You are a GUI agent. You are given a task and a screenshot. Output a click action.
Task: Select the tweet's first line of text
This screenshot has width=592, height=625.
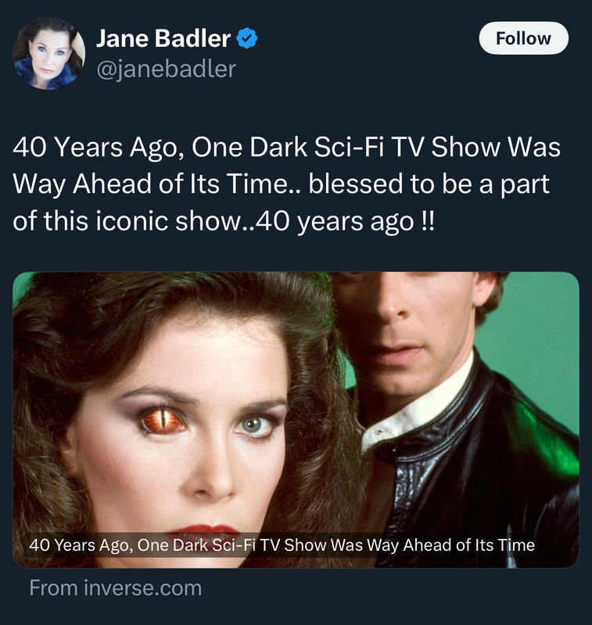[286, 148]
